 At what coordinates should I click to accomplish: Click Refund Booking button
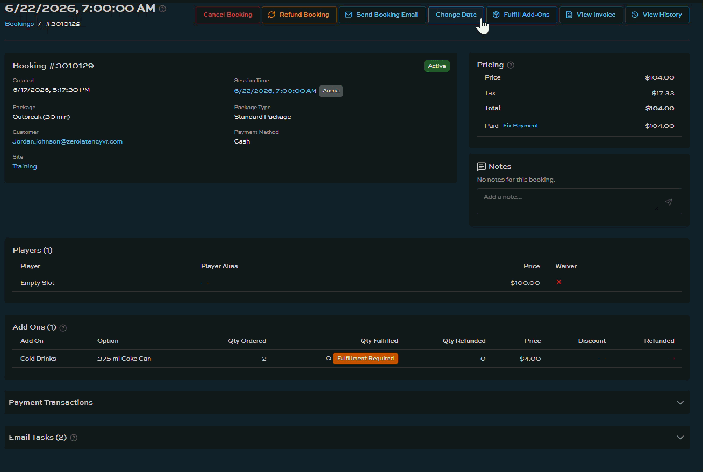299,15
